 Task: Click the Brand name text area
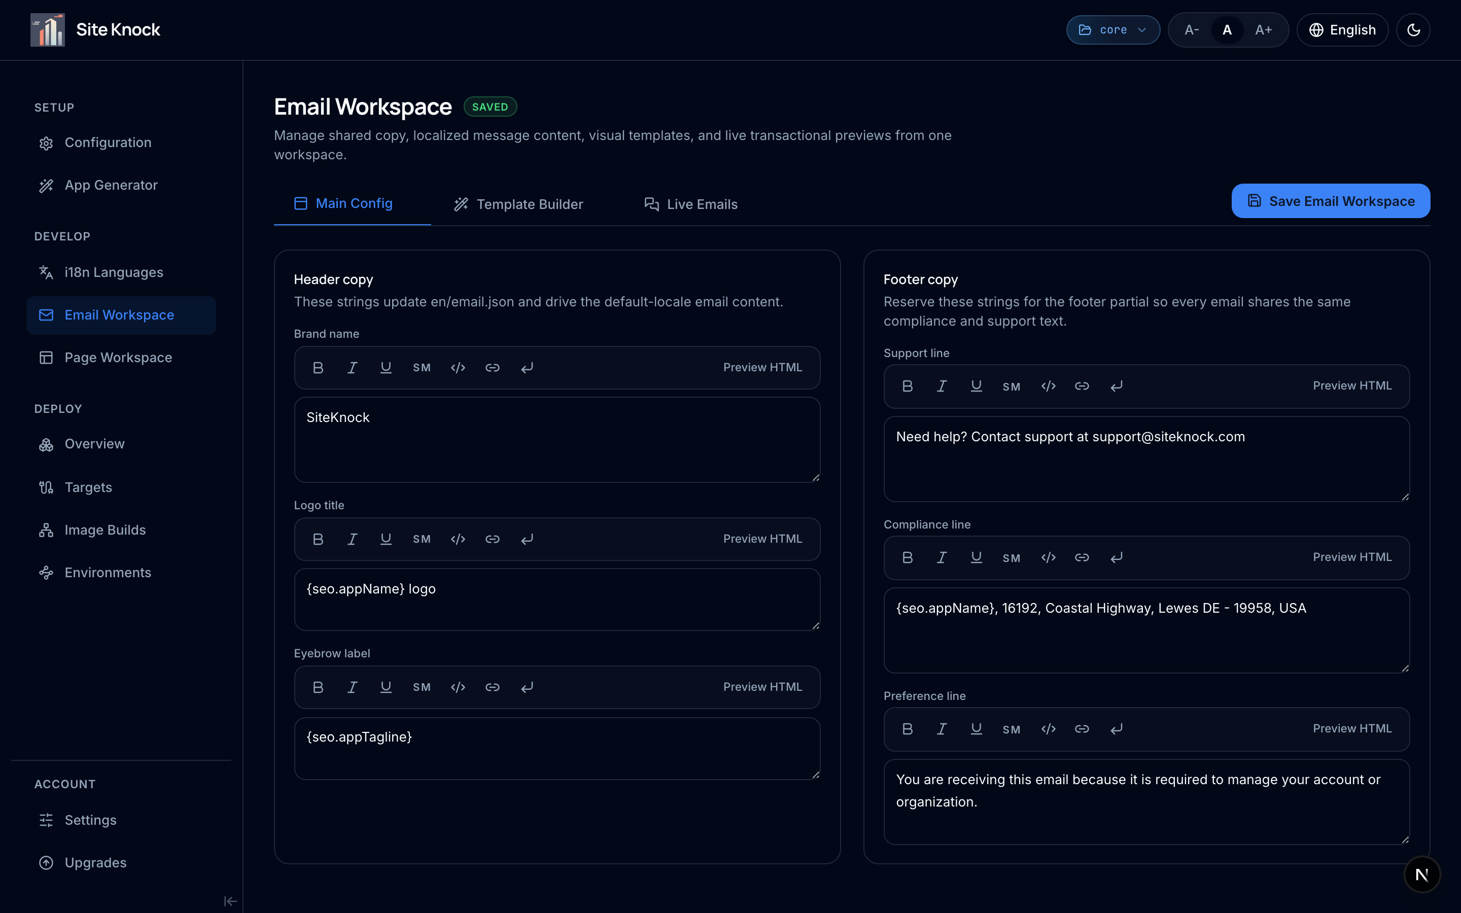[x=556, y=440]
